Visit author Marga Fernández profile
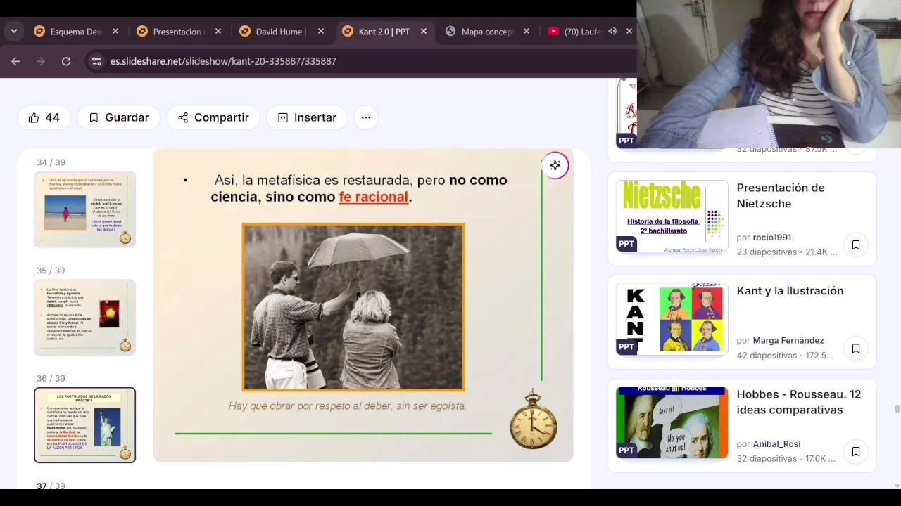The height and width of the screenshot is (506, 901). (788, 340)
